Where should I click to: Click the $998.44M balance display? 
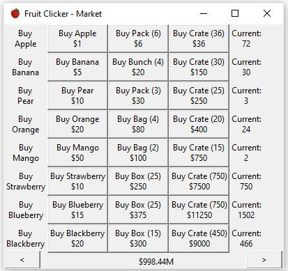[x=156, y=262]
